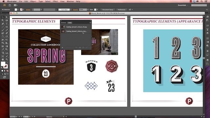Open the Type menu

(x=41, y=1)
